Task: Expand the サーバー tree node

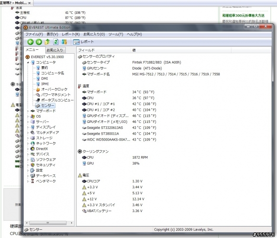Action: (28, 122)
